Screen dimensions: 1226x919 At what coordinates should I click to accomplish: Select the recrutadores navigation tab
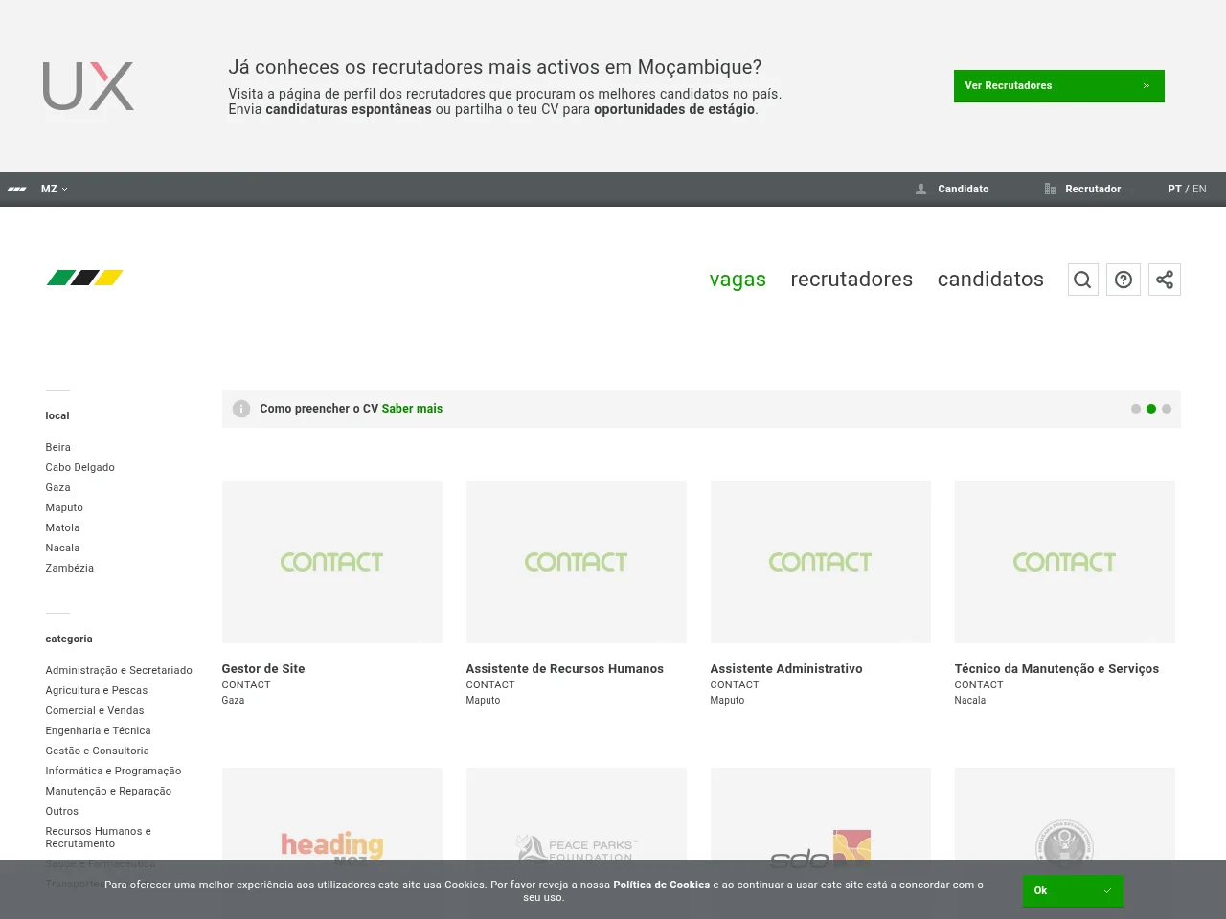(851, 280)
